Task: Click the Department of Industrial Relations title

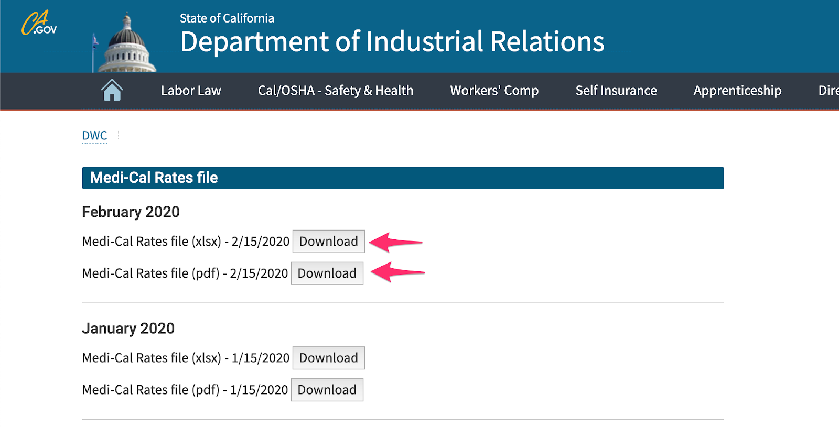Action: click(392, 42)
